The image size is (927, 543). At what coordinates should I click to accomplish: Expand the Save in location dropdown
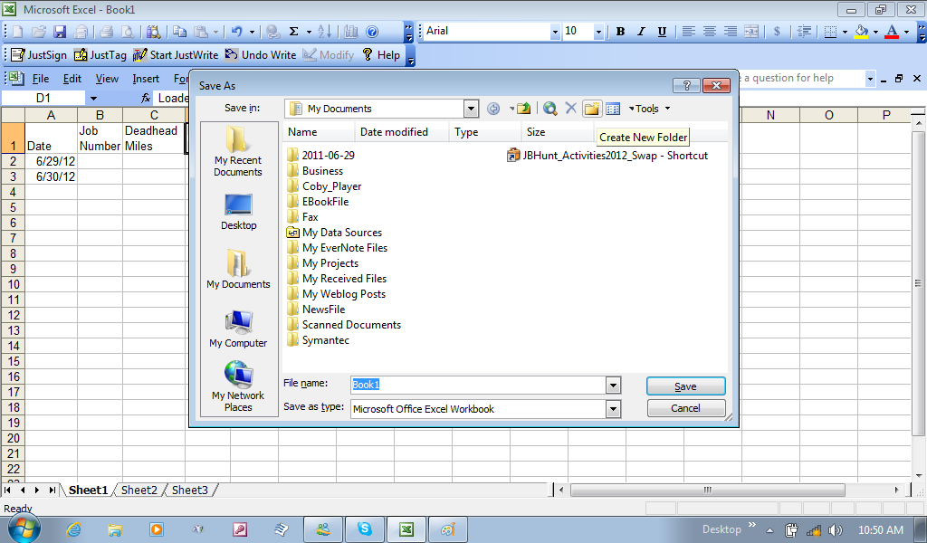(x=471, y=109)
